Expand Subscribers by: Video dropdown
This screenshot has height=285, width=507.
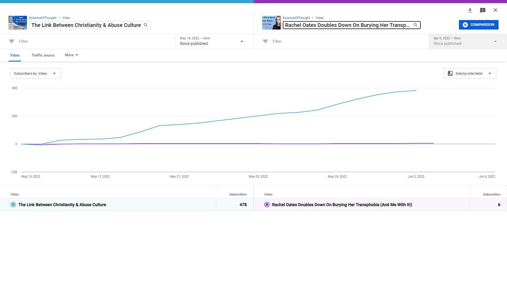click(x=35, y=73)
